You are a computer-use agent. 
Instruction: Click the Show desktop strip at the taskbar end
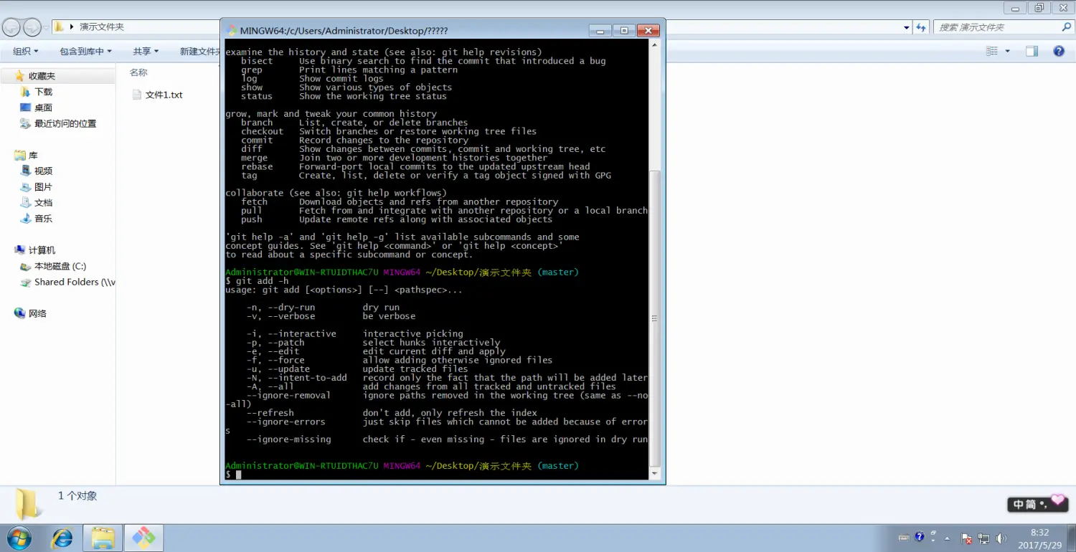[1071, 538]
